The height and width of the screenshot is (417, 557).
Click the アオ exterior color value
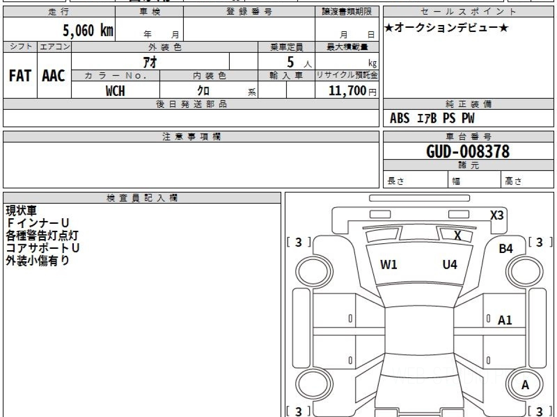[x=151, y=62]
